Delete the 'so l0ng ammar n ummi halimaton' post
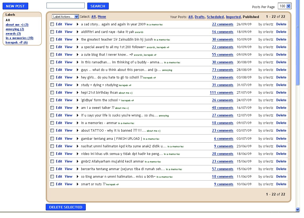Viewport: 304px width, 218px height. point(281,176)
